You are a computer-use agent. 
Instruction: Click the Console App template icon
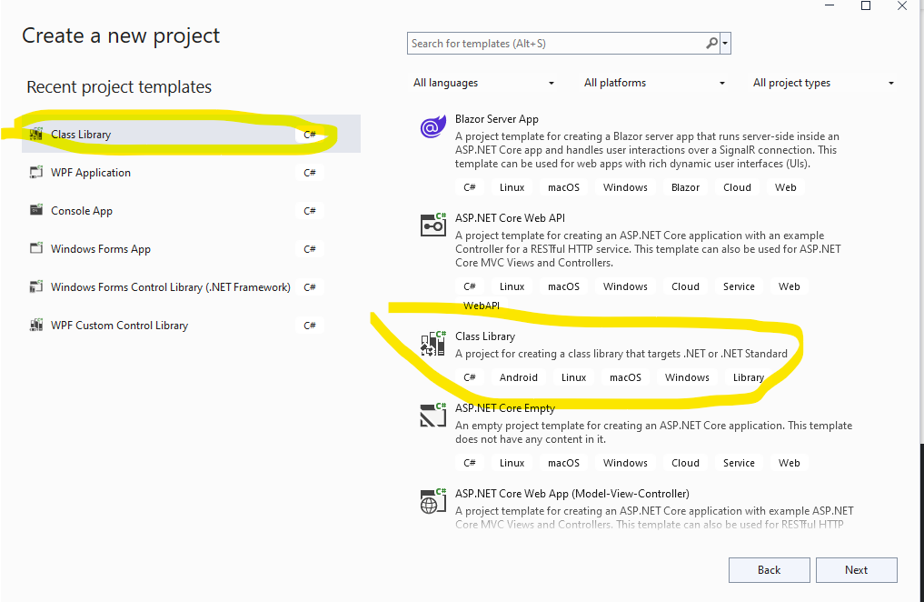pos(36,210)
